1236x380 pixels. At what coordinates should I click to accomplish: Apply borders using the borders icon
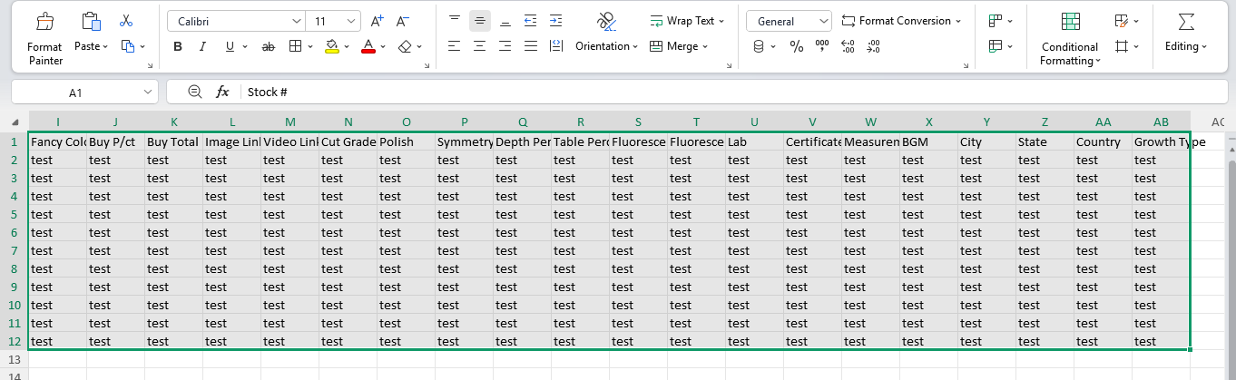[x=295, y=46]
